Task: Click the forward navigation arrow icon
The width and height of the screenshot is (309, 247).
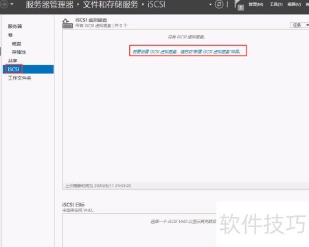Action: click(3, 4)
